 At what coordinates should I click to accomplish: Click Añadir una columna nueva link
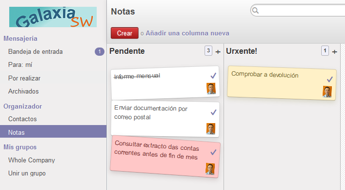point(188,33)
